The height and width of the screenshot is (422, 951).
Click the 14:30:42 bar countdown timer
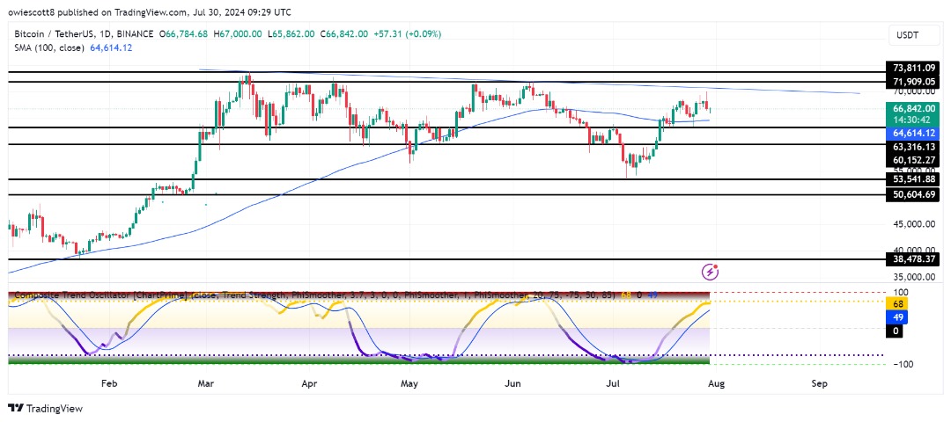pos(913,118)
